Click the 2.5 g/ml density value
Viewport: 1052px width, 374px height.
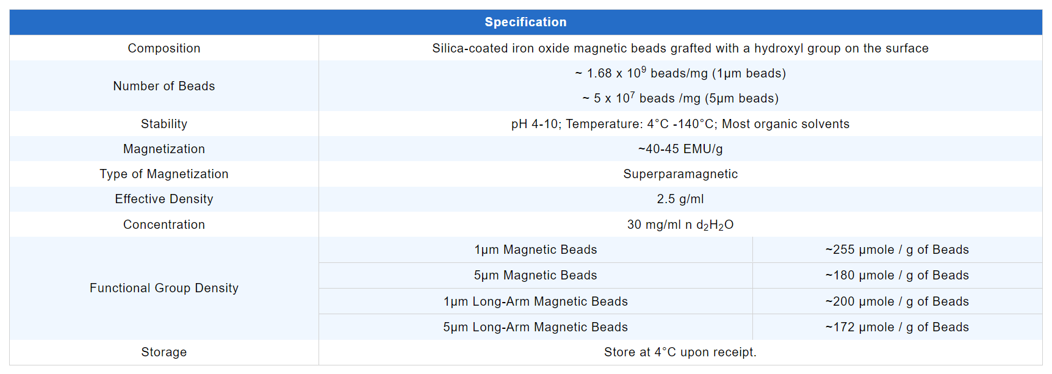(x=680, y=199)
